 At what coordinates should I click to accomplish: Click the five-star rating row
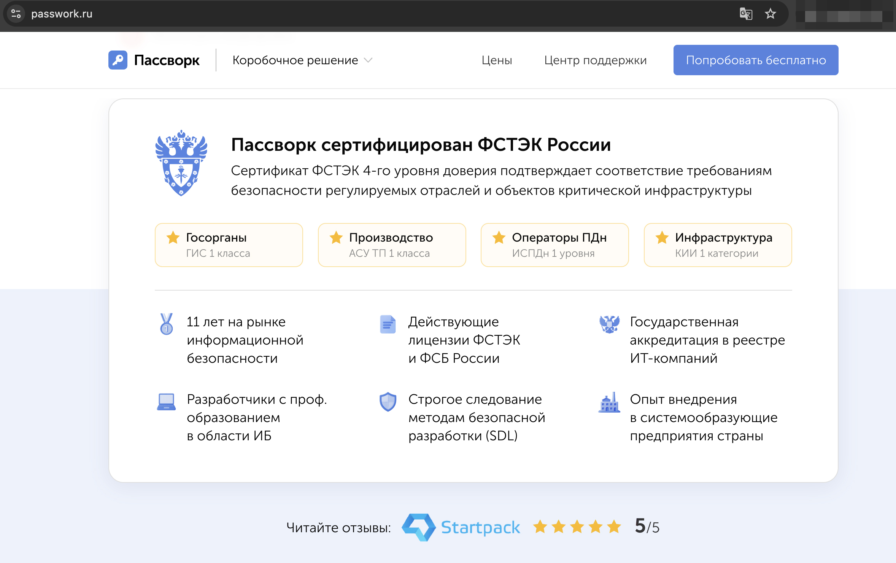pos(577,527)
